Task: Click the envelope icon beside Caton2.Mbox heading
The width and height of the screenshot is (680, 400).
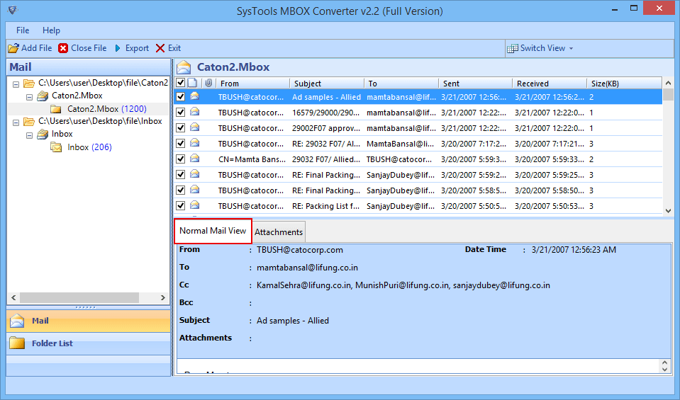Action: (184, 67)
